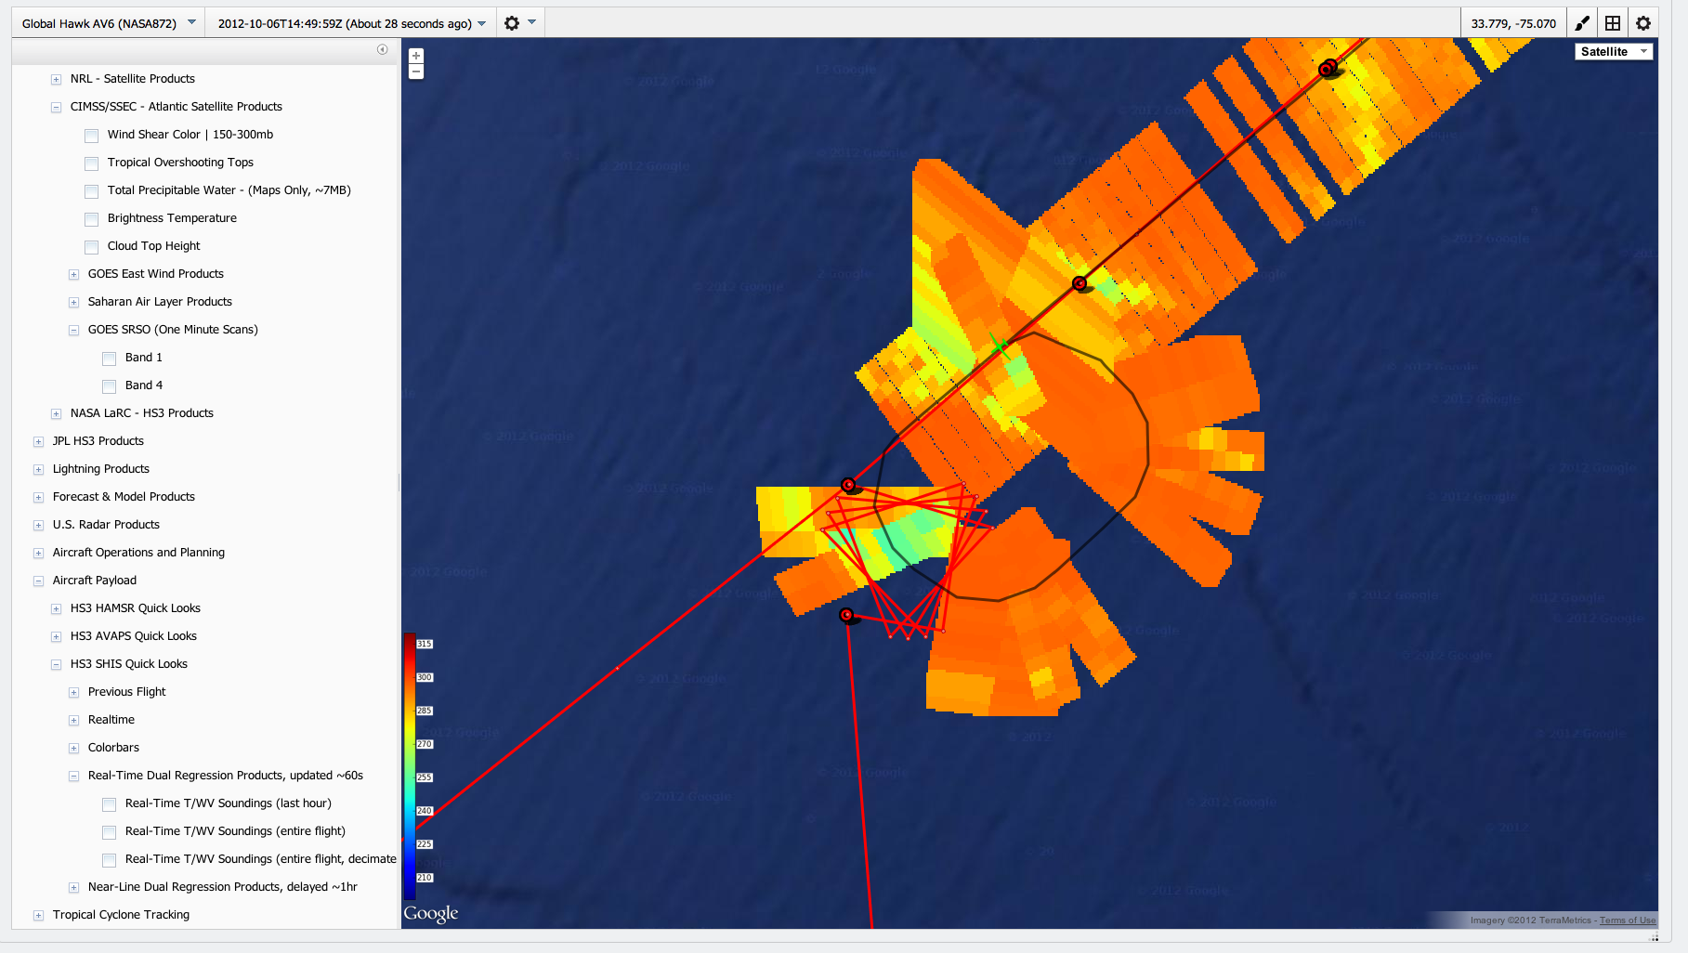Click the grid layout icon
This screenshot has height=953, width=1688.
click(1613, 23)
